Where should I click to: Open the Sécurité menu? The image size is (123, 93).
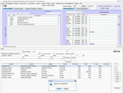[43, 3]
